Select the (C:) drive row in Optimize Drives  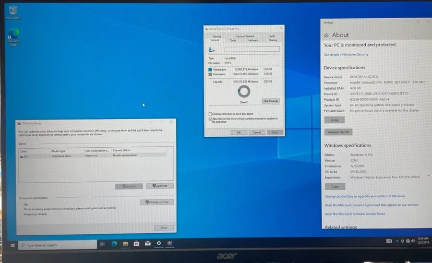coord(92,156)
